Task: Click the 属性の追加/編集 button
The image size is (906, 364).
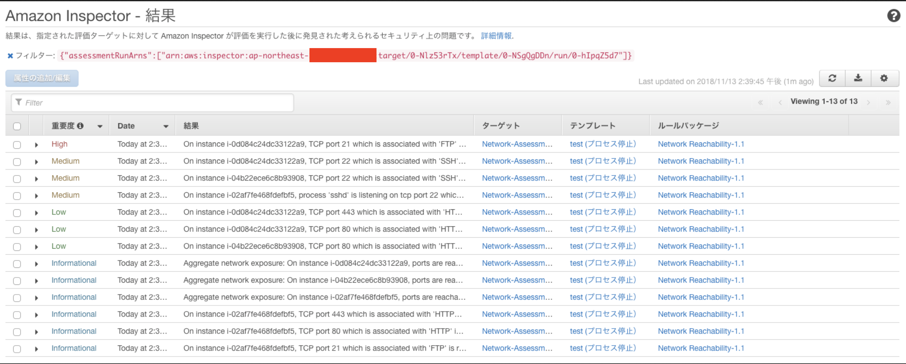Action: coord(42,78)
